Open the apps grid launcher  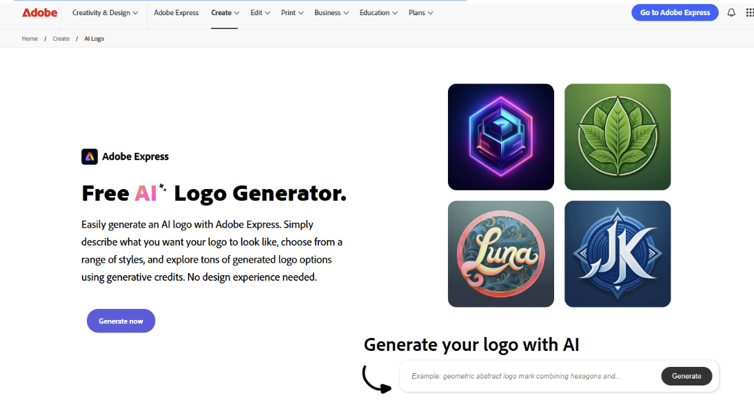coord(750,12)
